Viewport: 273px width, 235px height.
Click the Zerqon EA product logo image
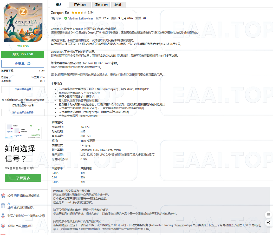tap(23, 23)
